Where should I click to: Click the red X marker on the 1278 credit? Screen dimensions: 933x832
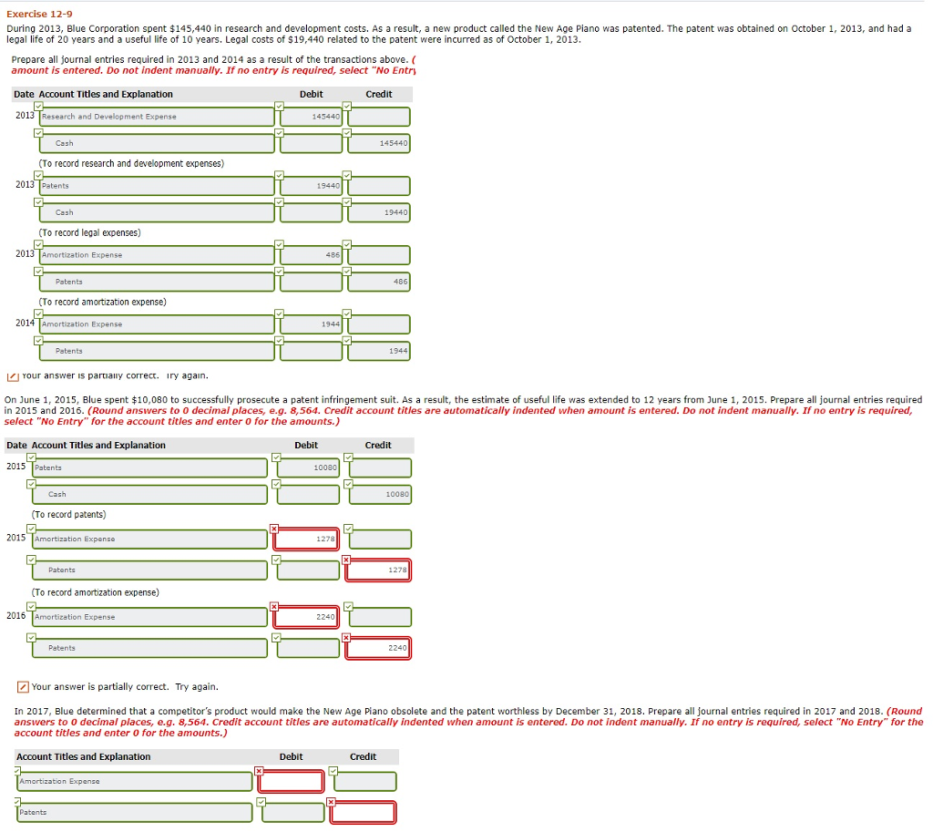[346, 560]
